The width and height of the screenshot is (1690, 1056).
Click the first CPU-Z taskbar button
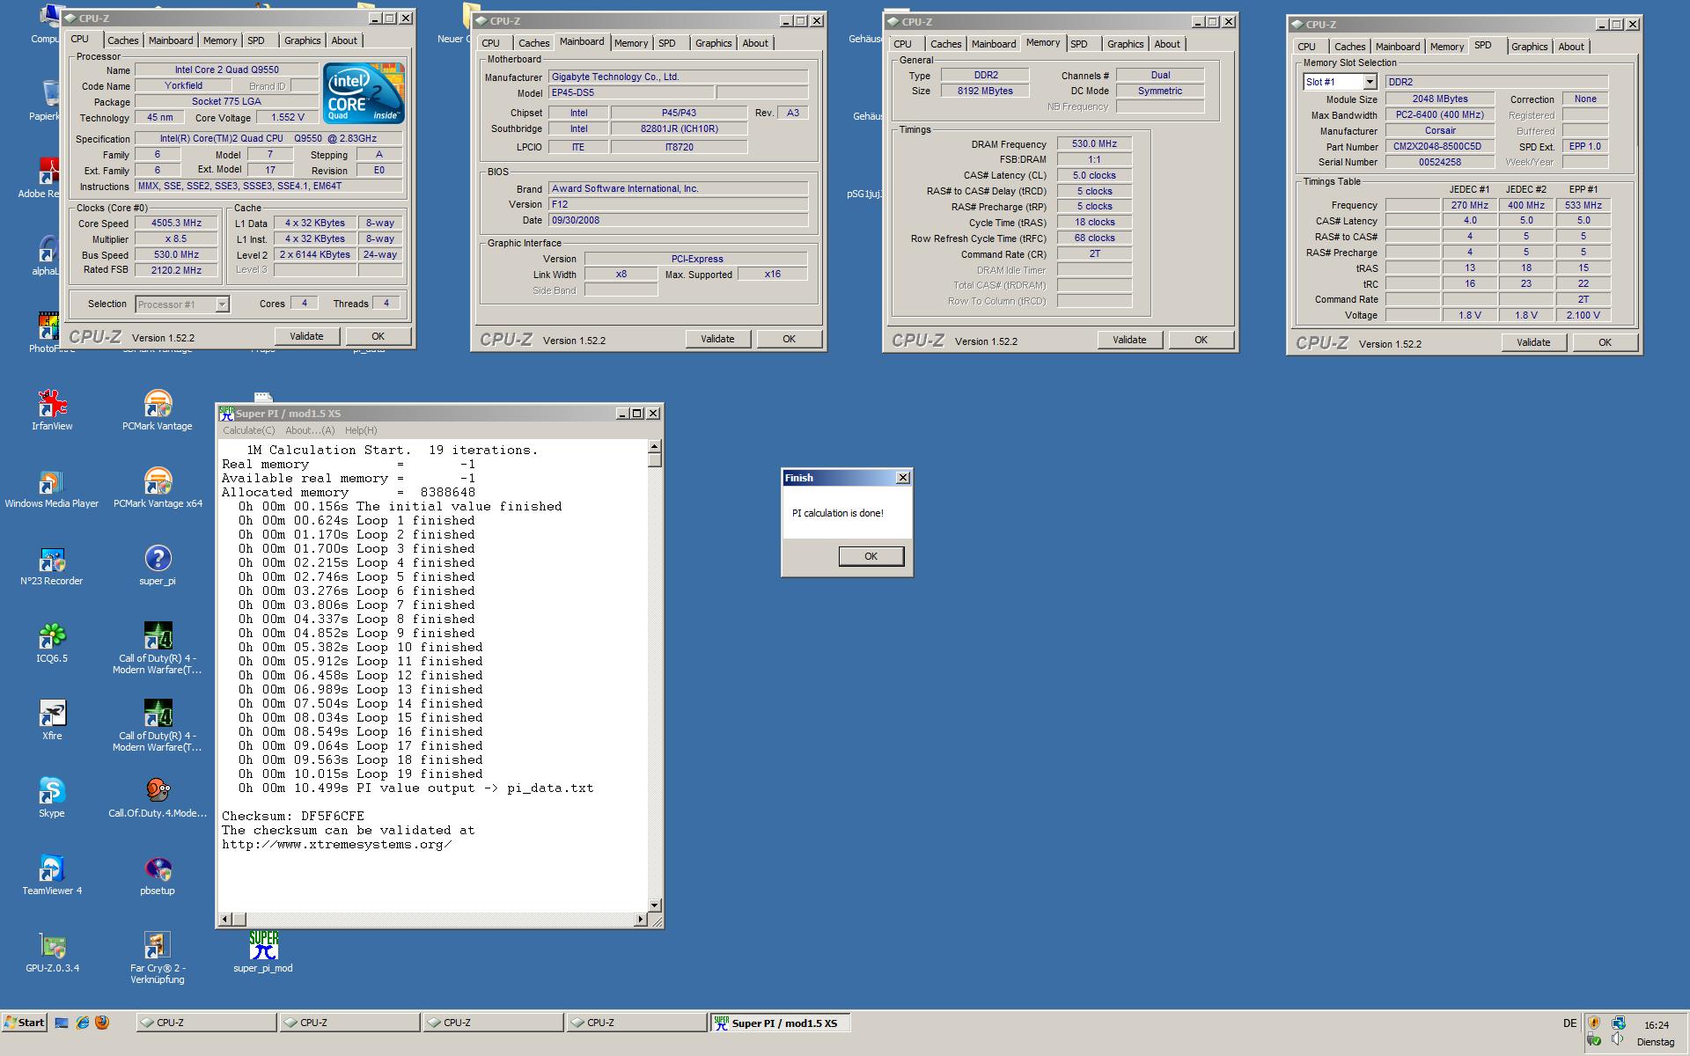pyautogui.click(x=207, y=1023)
